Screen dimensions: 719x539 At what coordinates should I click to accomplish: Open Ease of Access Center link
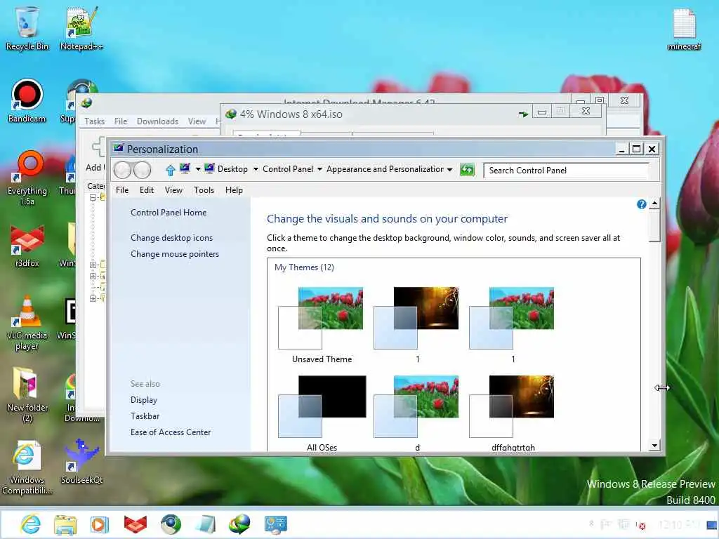(x=171, y=432)
